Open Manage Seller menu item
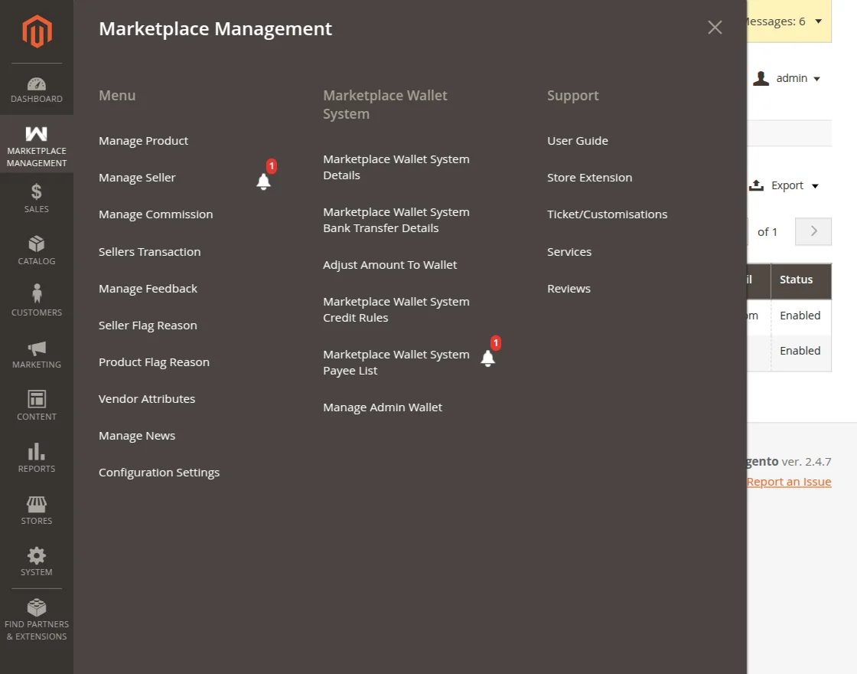The width and height of the screenshot is (857, 674). pos(137,177)
